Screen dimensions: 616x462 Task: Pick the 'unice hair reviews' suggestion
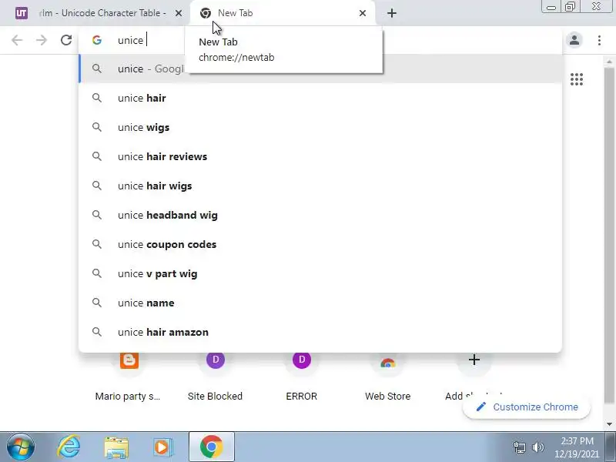[x=320, y=156]
